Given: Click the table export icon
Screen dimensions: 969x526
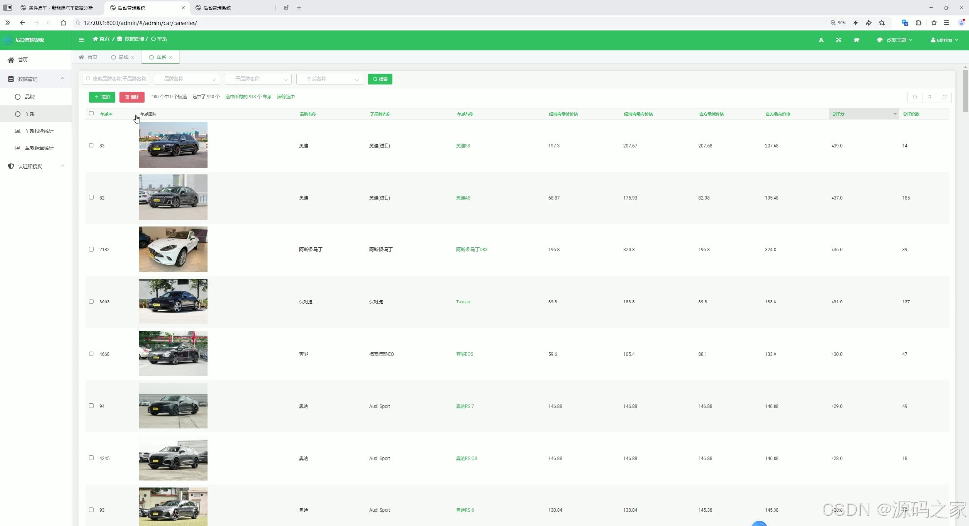Looking at the screenshot, I should (x=944, y=97).
